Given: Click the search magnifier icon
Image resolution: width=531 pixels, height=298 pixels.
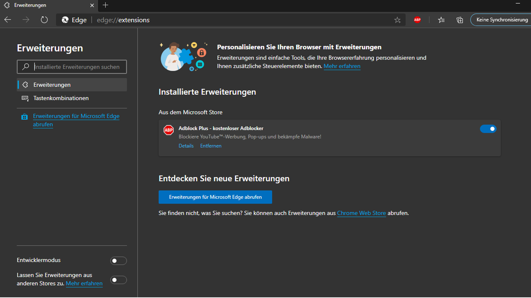Looking at the screenshot, I should [26, 67].
